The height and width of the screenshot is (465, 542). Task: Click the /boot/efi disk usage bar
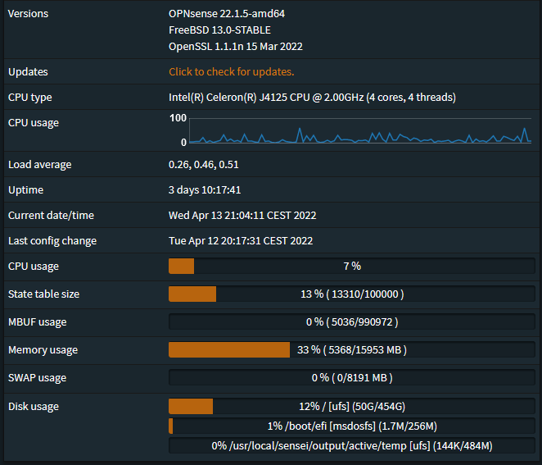point(351,426)
